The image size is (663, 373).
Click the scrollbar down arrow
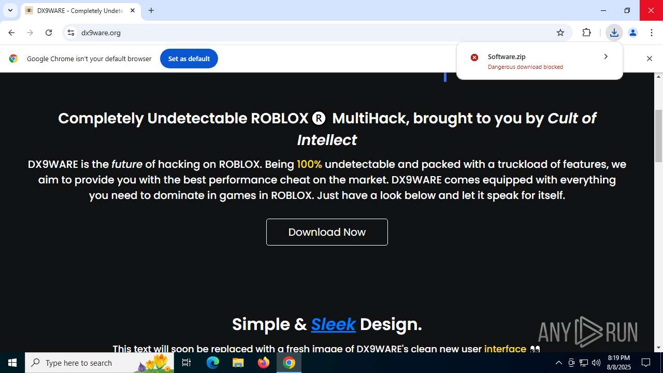(x=659, y=348)
